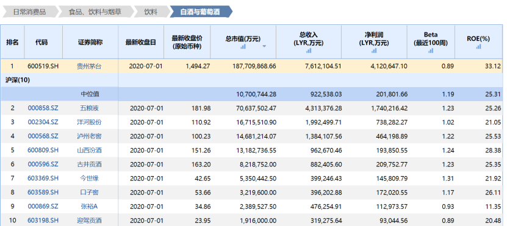Go to the 饮料 breadcrumb level
Viewport: 507px width, 226px height.
pos(151,12)
